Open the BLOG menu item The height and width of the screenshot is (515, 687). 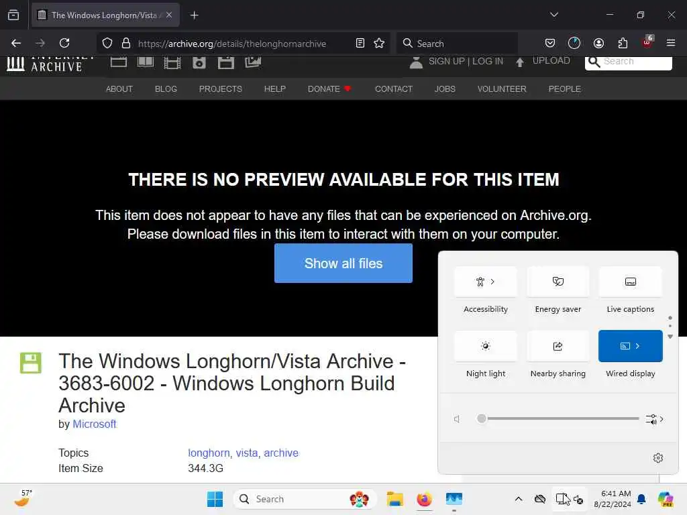166,89
